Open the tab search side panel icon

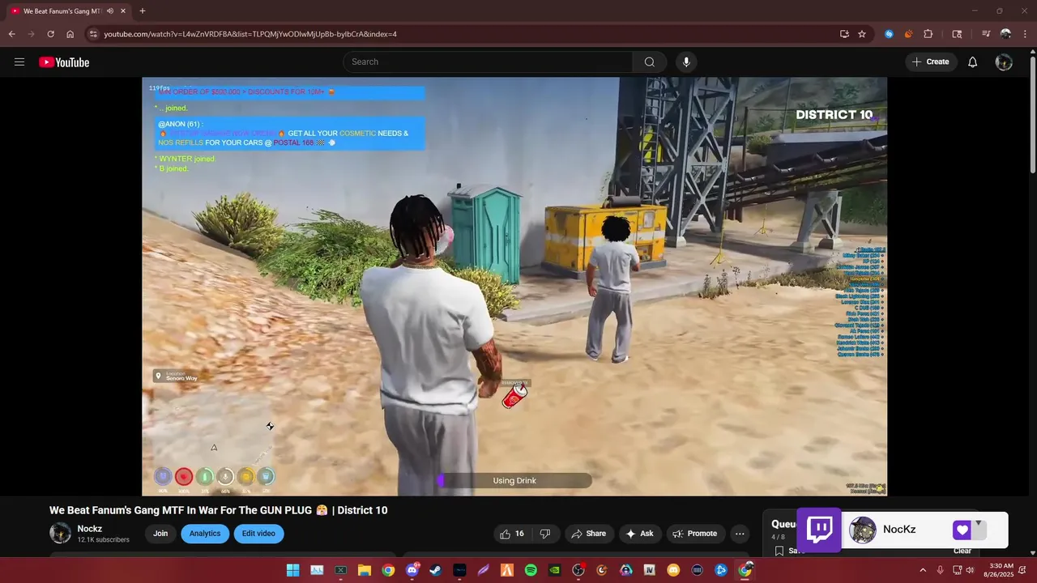[x=957, y=34]
